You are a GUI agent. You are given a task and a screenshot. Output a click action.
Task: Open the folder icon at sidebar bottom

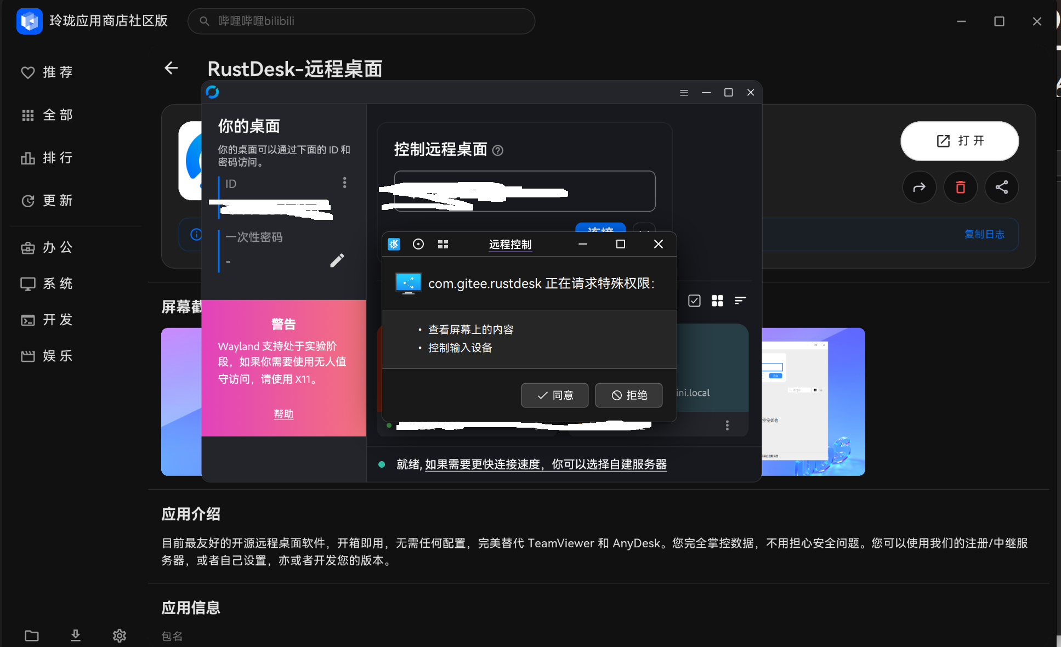click(x=32, y=635)
